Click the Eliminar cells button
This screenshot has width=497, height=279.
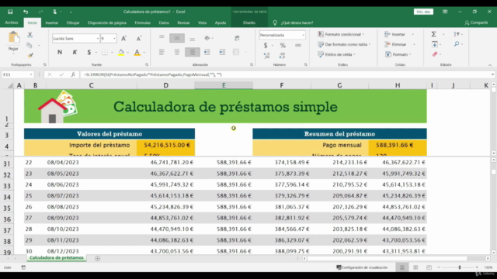point(395,44)
